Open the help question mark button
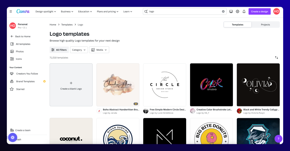 (x=278, y=139)
